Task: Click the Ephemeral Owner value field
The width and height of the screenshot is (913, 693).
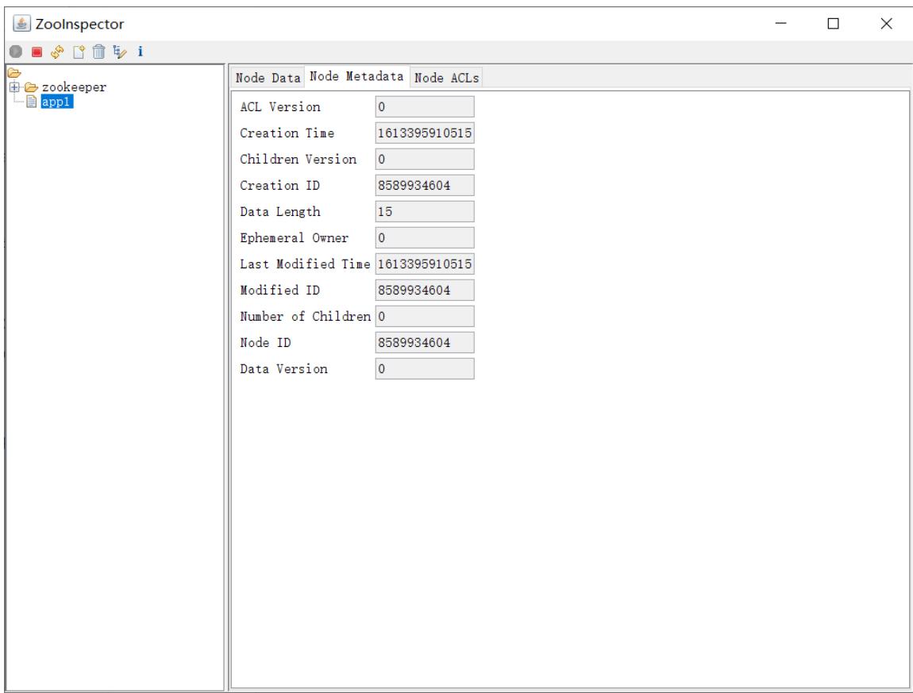Action: click(425, 238)
